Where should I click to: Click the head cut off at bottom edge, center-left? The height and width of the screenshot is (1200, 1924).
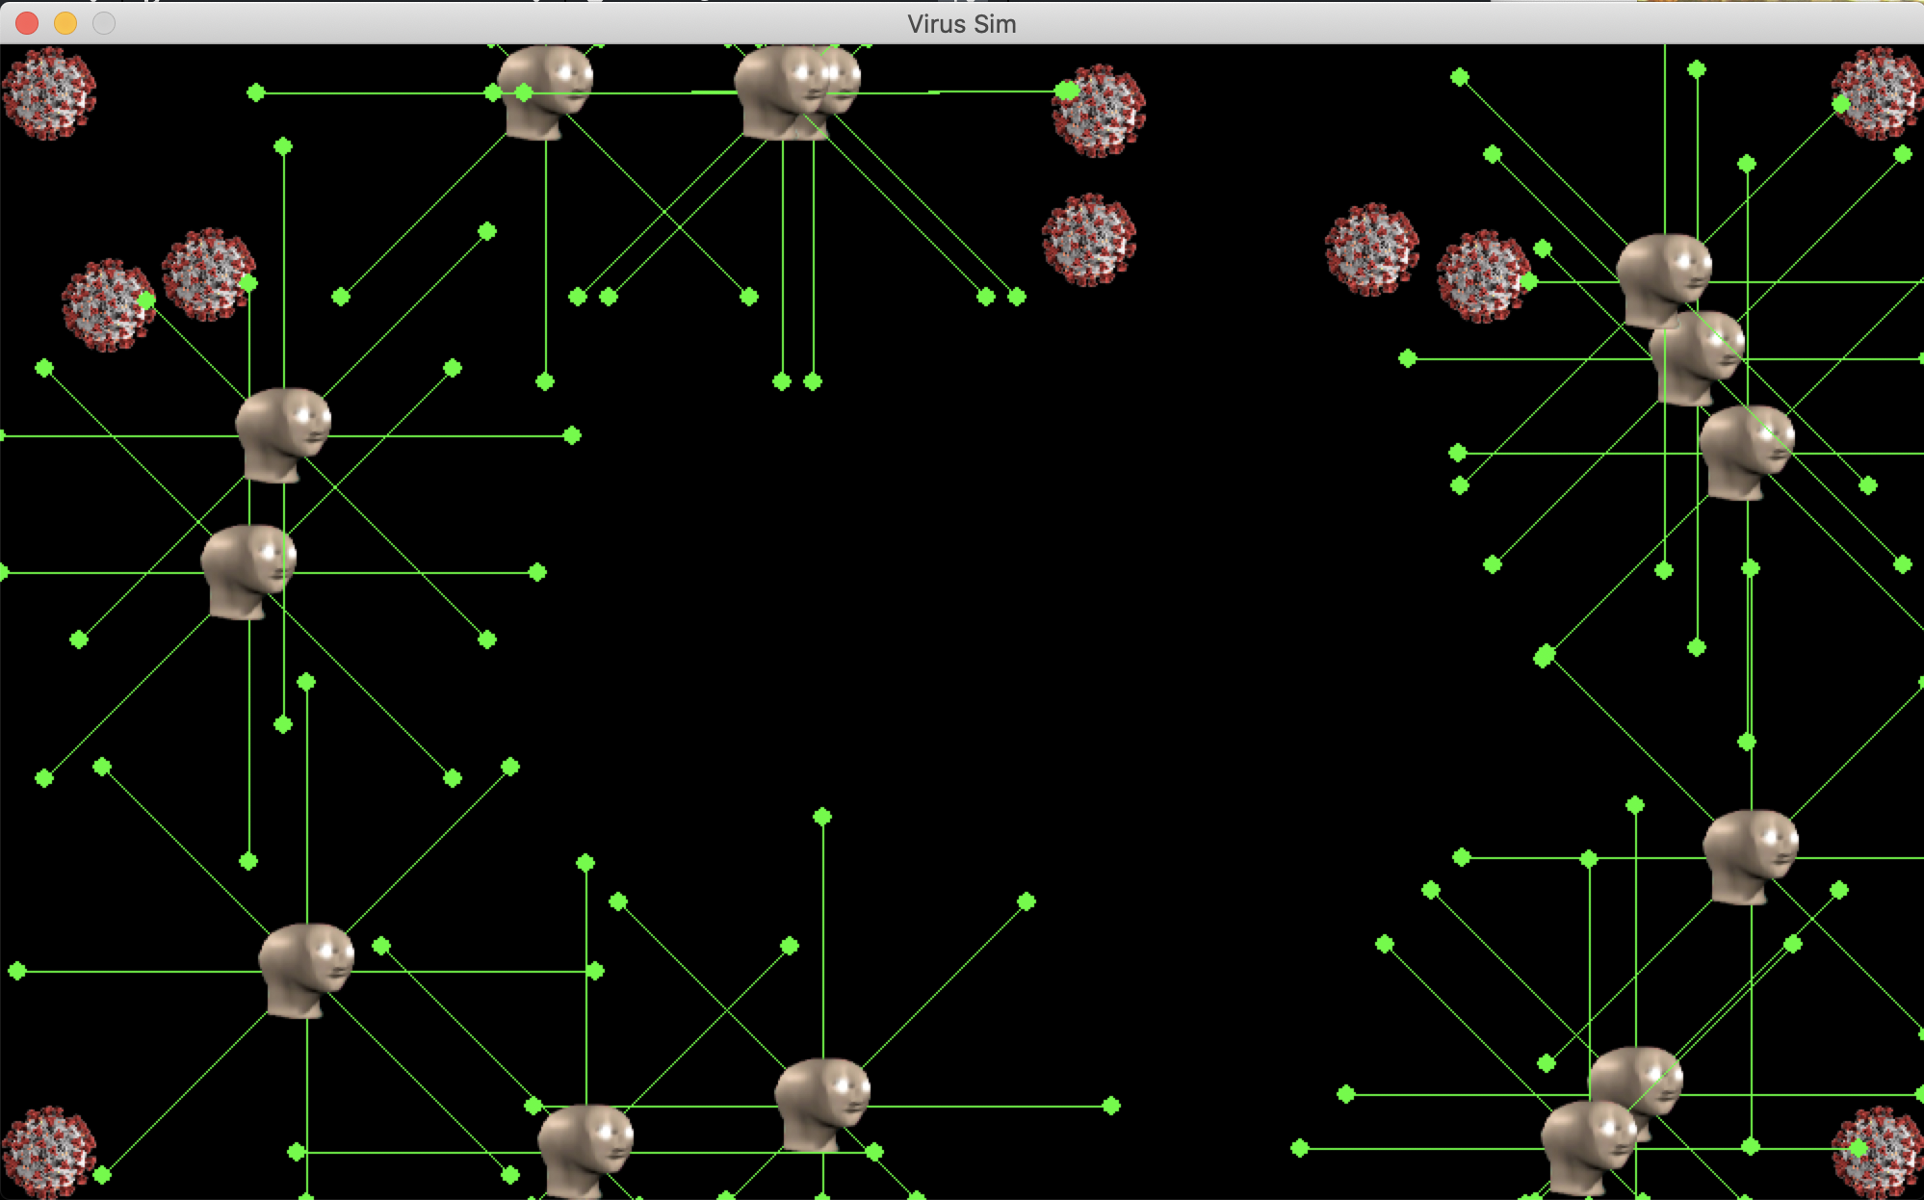pyautogui.click(x=585, y=1150)
